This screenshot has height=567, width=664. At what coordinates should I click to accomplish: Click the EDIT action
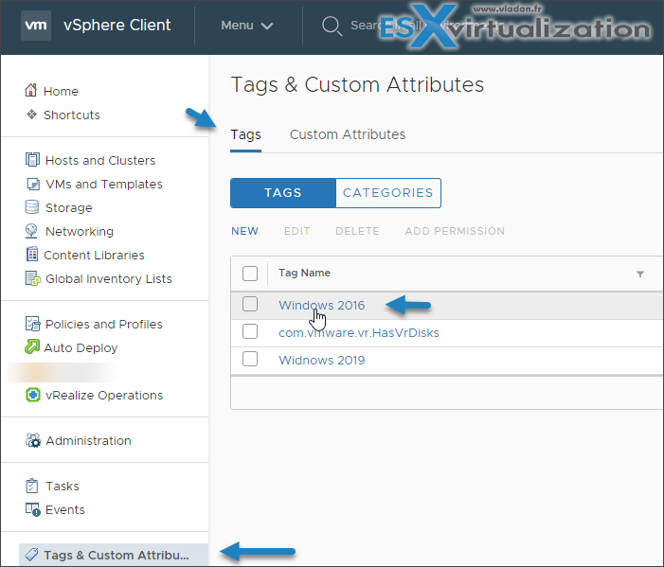(296, 231)
